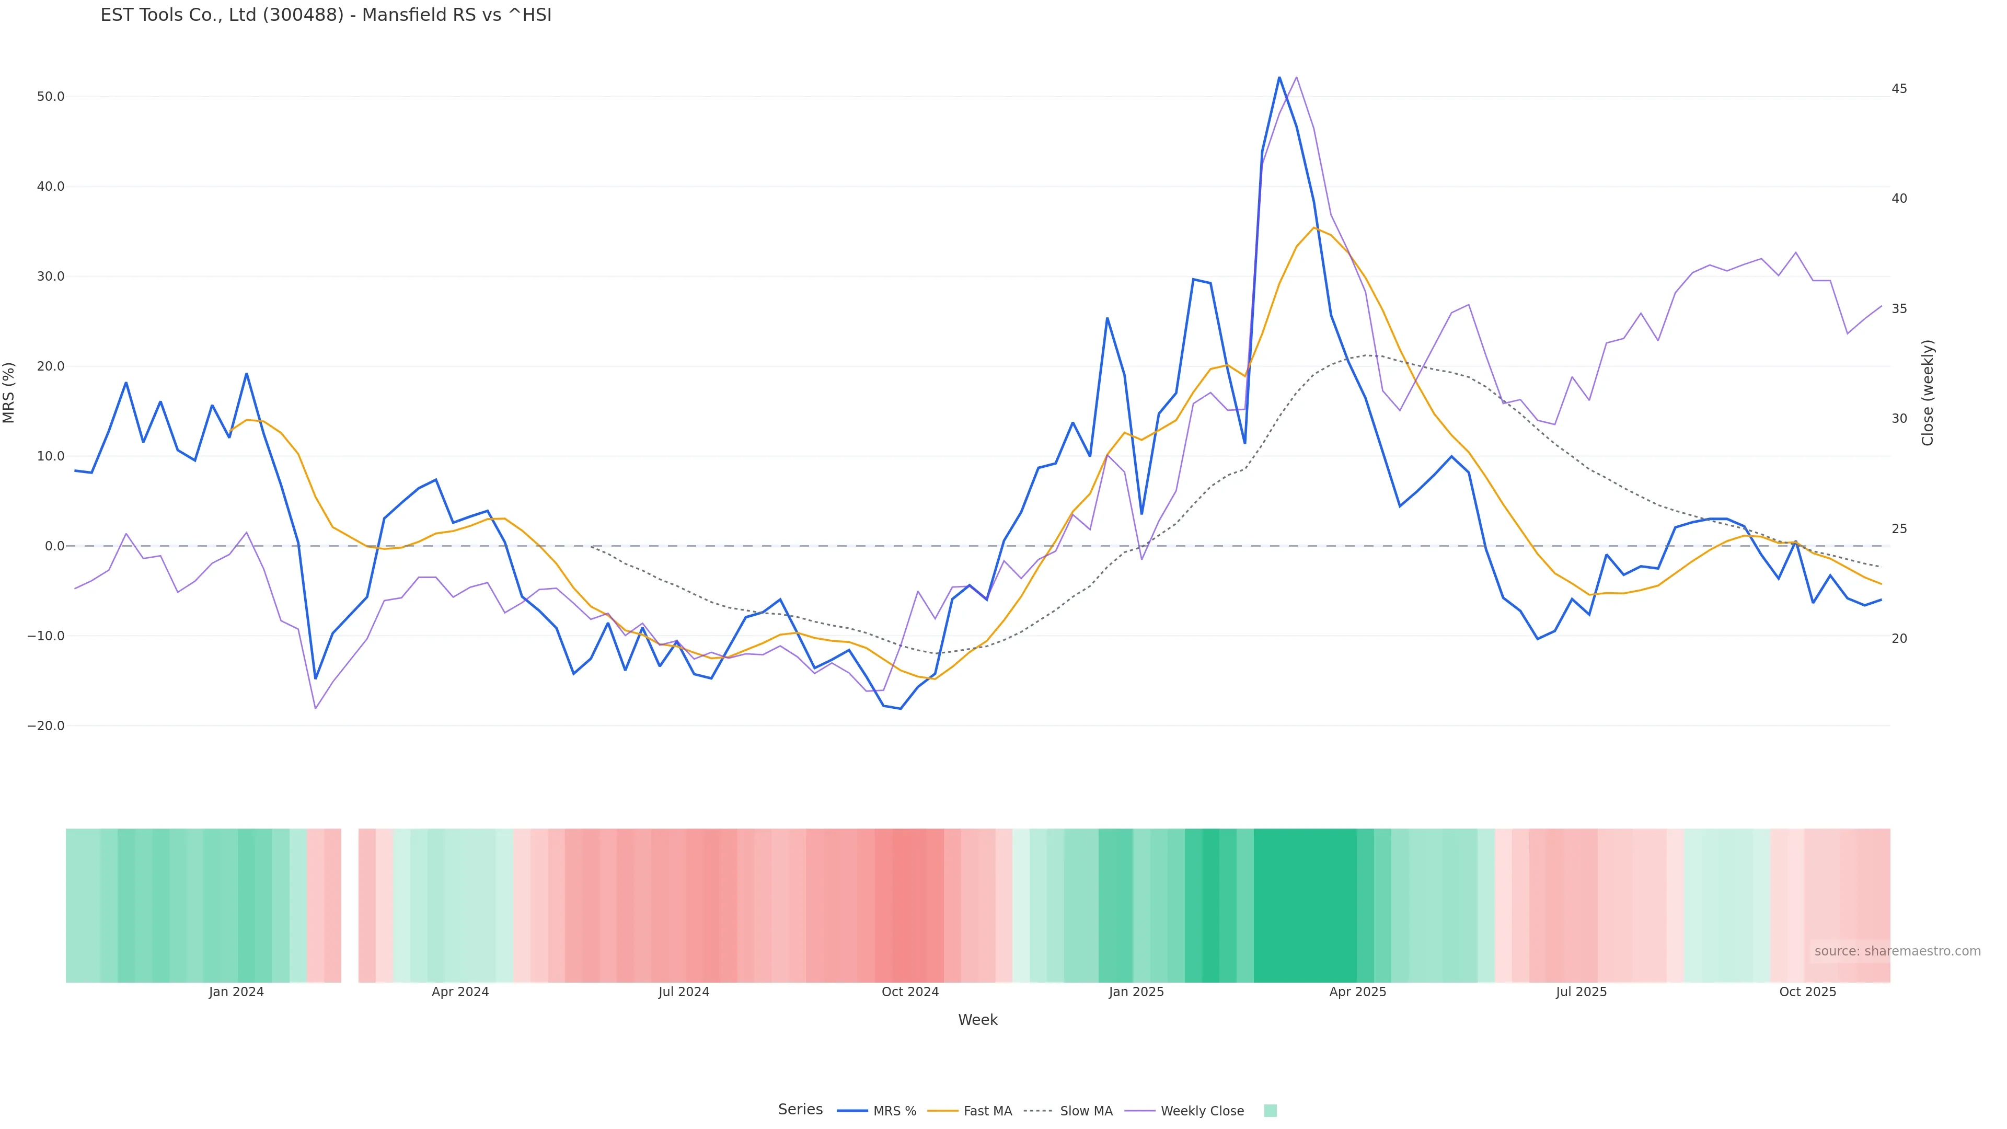
Task: Click the Close (weekly) axis title
Action: point(1928,393)
